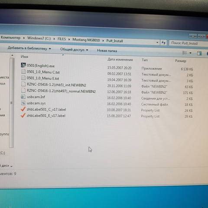Select the 0501_1.0_Menu C.txt file icon

pos(23,71)
